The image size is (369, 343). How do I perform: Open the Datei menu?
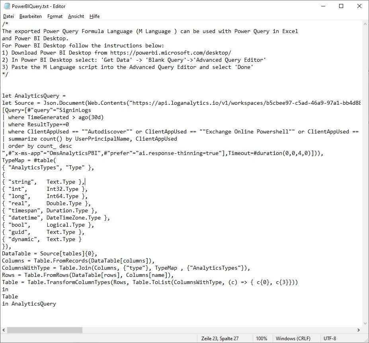[x=8, y=16]
